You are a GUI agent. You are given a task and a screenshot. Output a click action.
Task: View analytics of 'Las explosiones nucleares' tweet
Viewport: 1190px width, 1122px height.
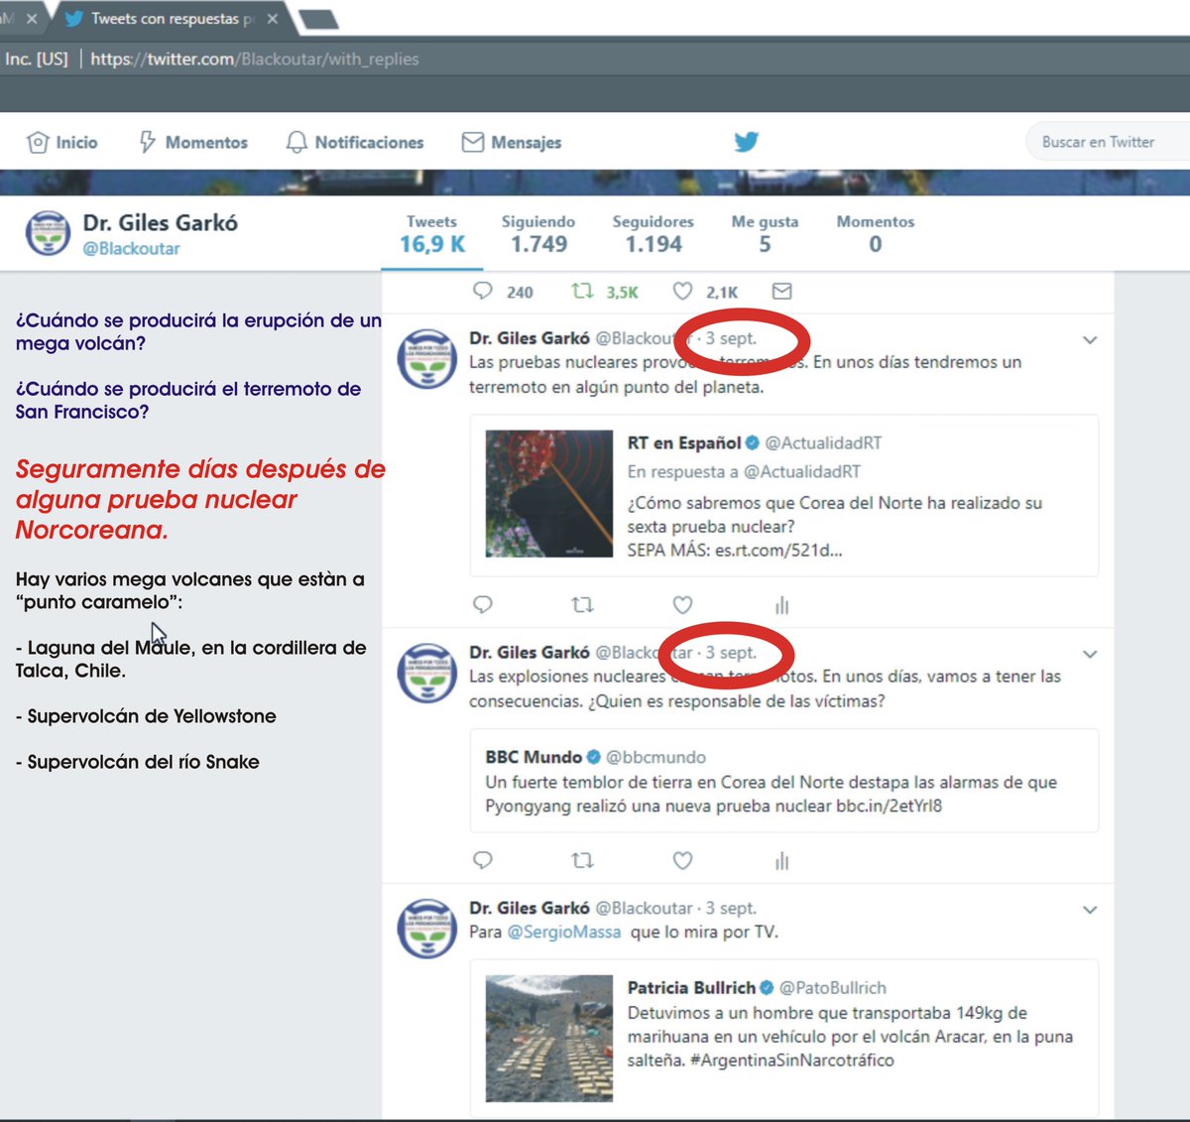click(782, 861)
